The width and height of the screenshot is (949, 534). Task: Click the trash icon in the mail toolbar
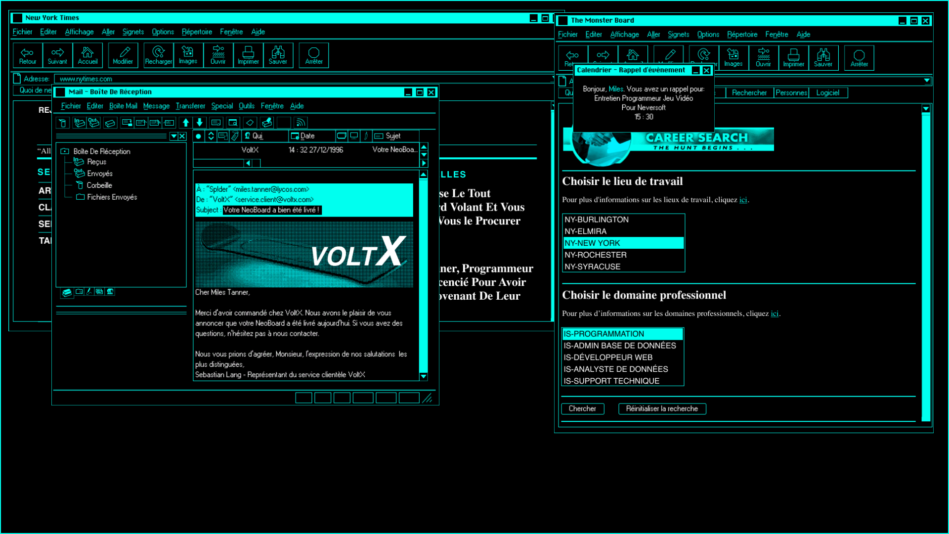(x=62, y=123)
